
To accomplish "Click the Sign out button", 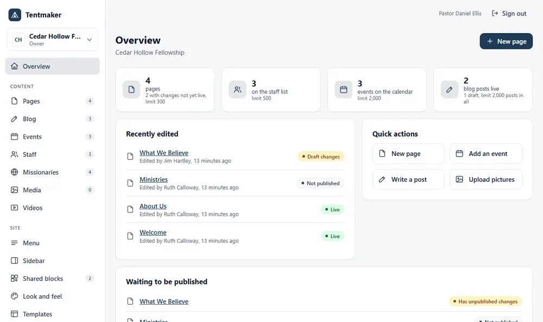I will tap(509, 14).
